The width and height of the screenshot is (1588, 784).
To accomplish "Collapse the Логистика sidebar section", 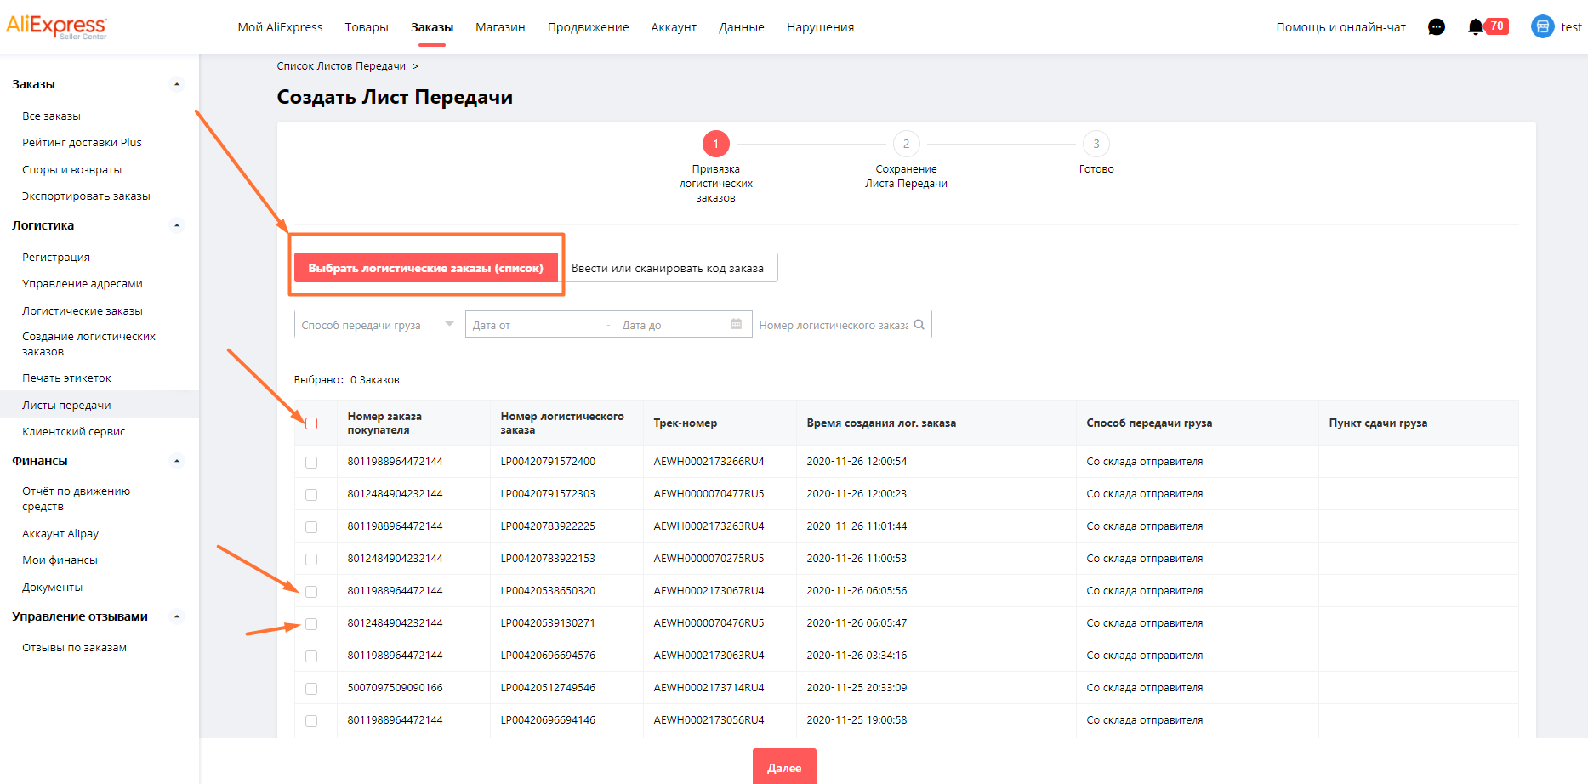I will point(177,225).
